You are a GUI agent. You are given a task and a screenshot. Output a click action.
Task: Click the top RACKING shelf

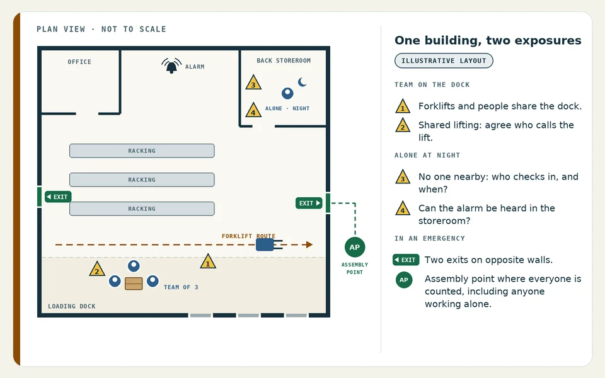click(x=142, y=151)
